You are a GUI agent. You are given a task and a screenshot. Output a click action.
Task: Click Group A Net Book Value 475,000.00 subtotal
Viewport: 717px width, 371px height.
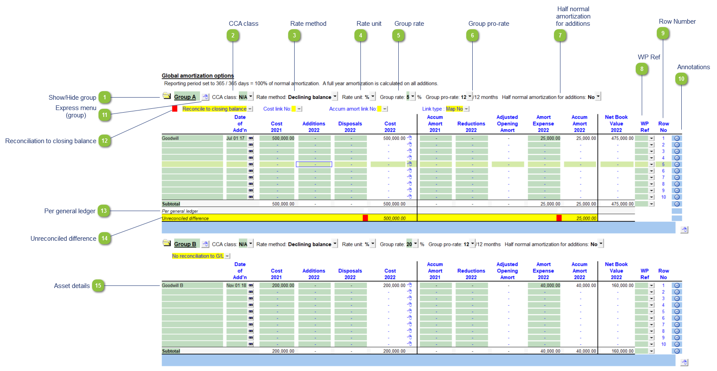pyautogui.click(x=622, y=204)
